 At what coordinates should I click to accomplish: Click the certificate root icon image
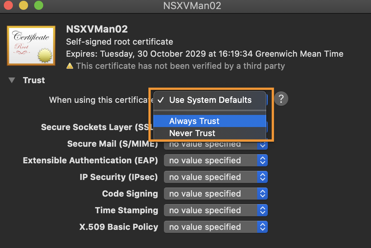31,45
